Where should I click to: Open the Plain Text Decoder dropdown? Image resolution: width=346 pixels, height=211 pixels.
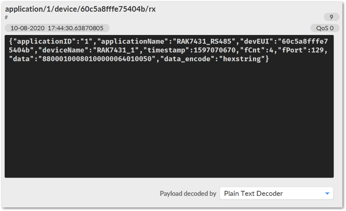[x=276, y=194]
